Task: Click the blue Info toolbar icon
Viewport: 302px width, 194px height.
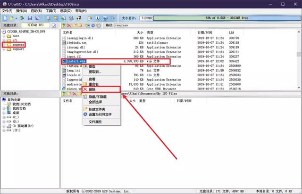Action: coord(98,18)
